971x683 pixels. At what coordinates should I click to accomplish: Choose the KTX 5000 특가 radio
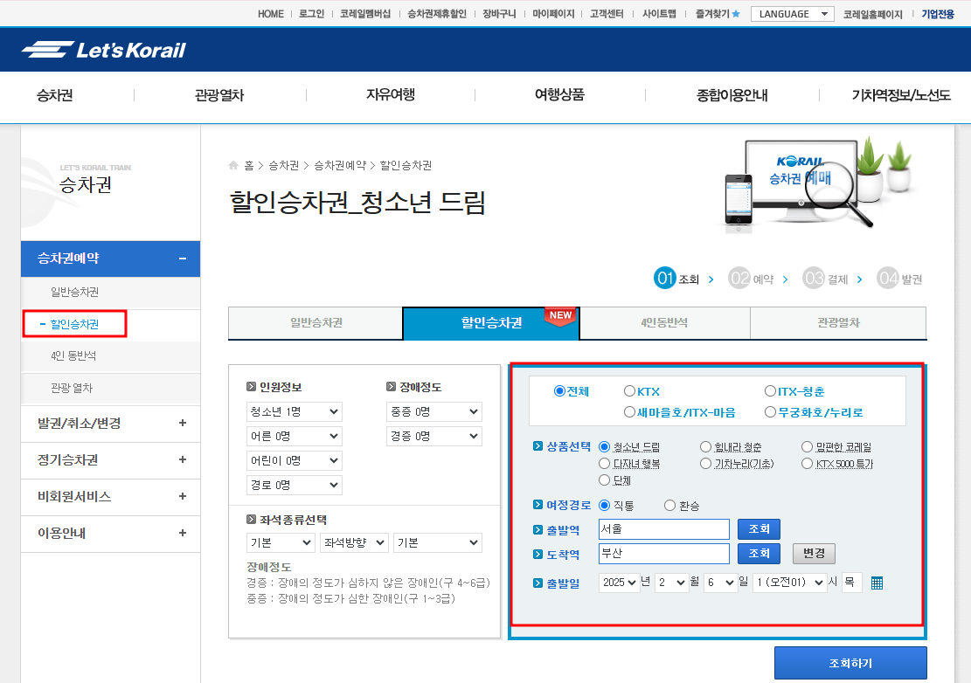pos(807,464)
